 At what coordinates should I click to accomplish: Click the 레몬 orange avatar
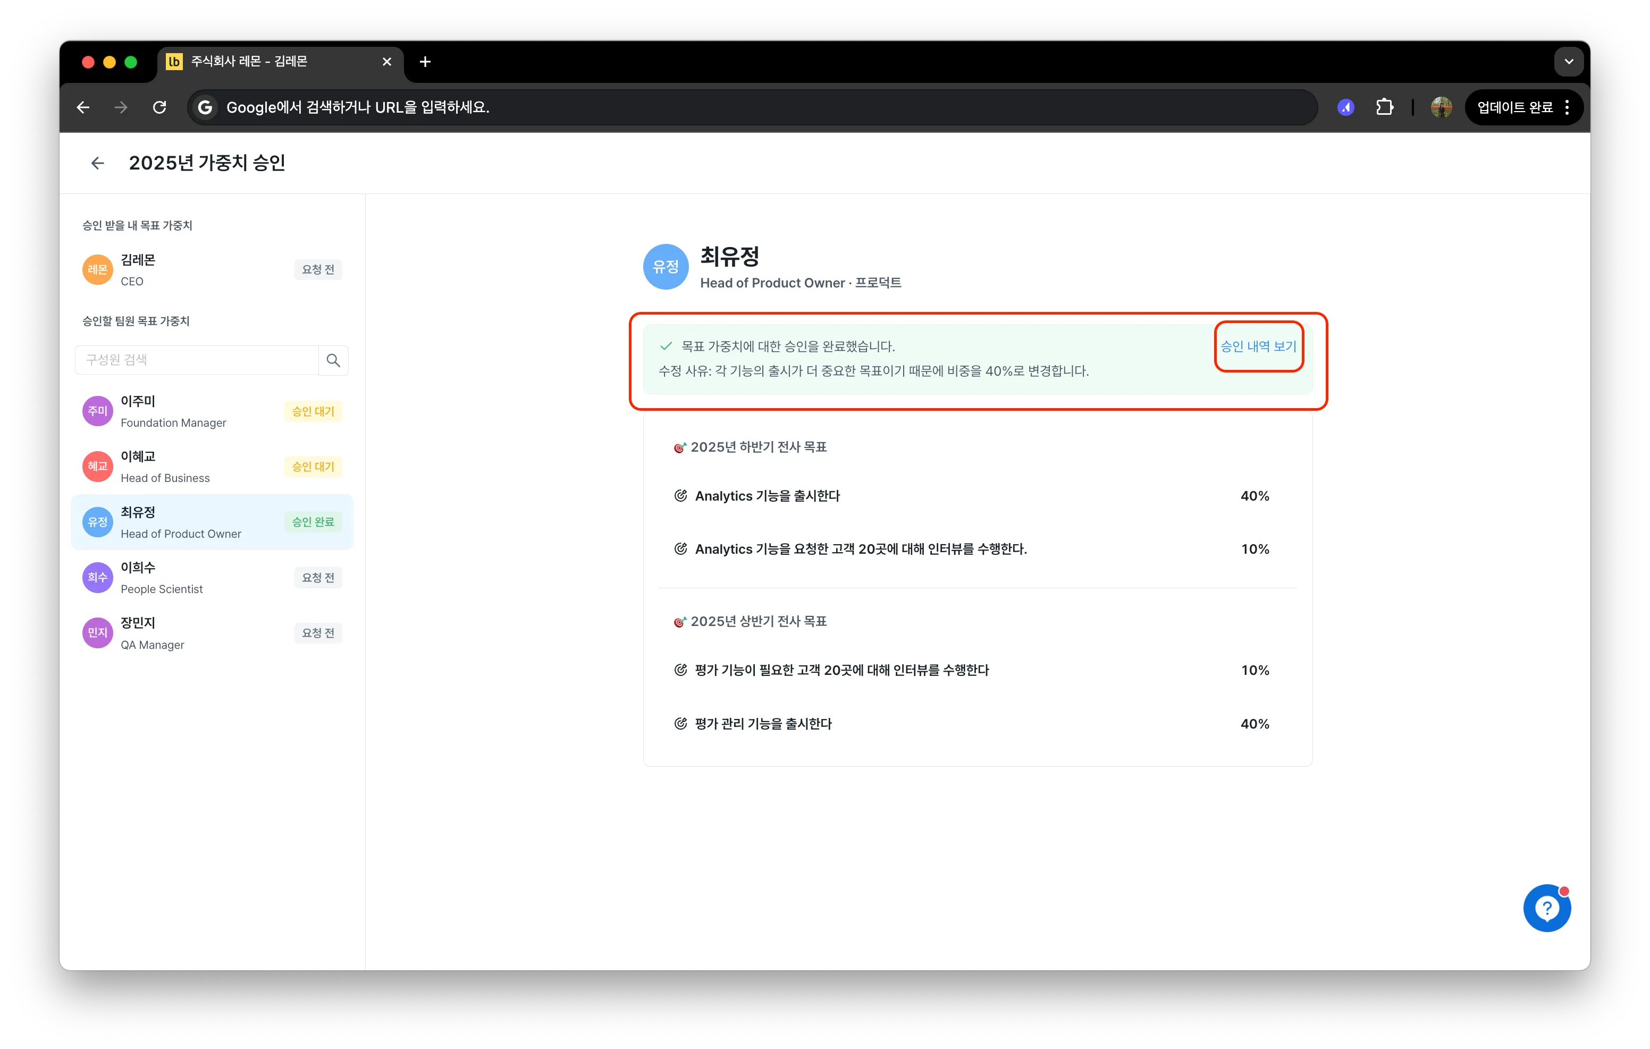[x=97, y=270]
